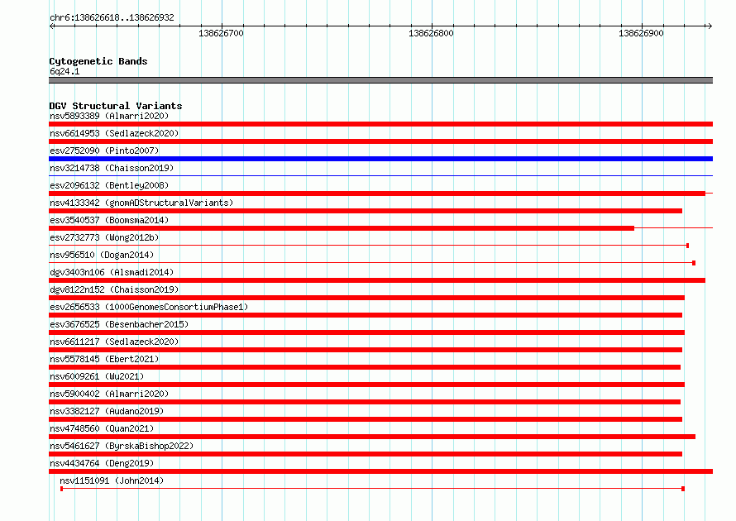
Task: Click the nsv5893389 (Almarri2020) variant label
Action: (x=109, y=116)
